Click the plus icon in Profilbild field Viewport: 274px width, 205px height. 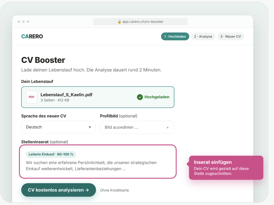(167, 127)
